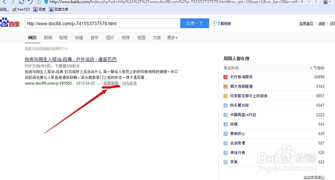This screenshot has width=335, height=180.
Task: Open result 如何与陌生人搭讪-经典 title link
Action: pyautogui.click(x=70, y=59)
